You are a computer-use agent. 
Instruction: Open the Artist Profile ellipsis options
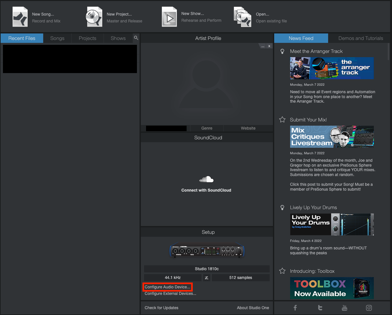click(263, 46)
